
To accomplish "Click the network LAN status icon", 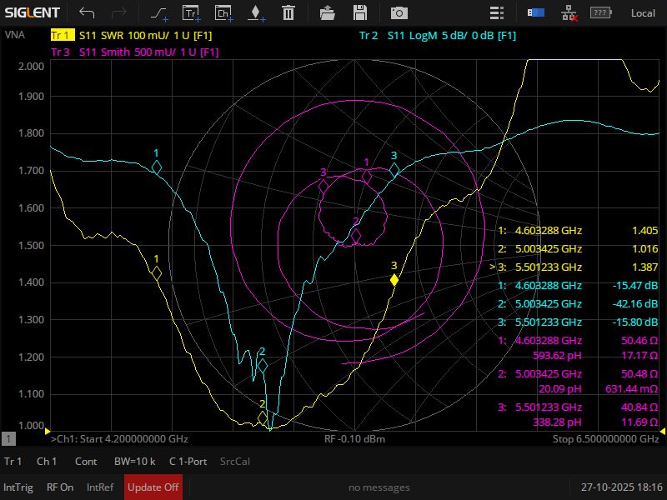I will (569, 12).
